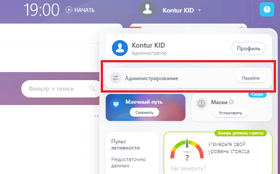Screen dimensions: 280x174
Task: Click the gray user avatar in header
Action: pos(147,9)
